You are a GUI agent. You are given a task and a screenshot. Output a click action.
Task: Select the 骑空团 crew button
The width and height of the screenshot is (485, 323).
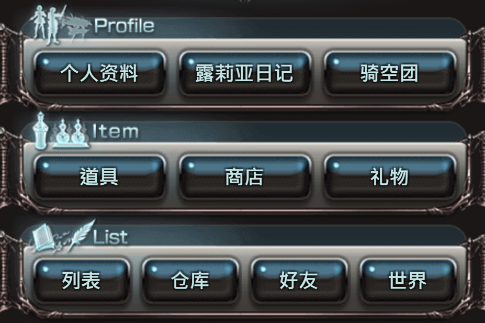coord(389,73)
